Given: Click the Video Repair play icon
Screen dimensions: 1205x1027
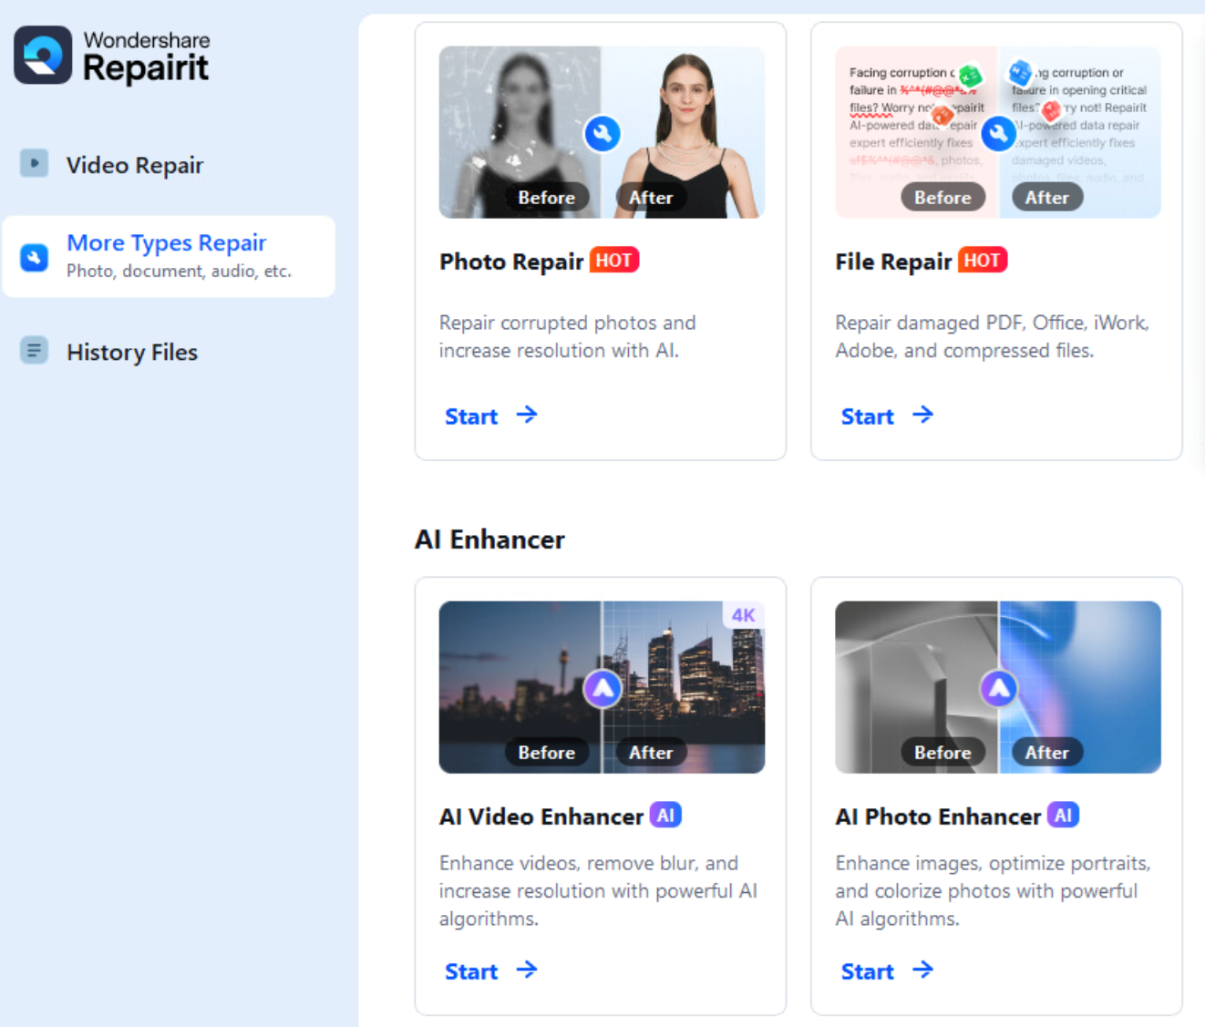Looking at the screenshot, I should pos(34,164).
